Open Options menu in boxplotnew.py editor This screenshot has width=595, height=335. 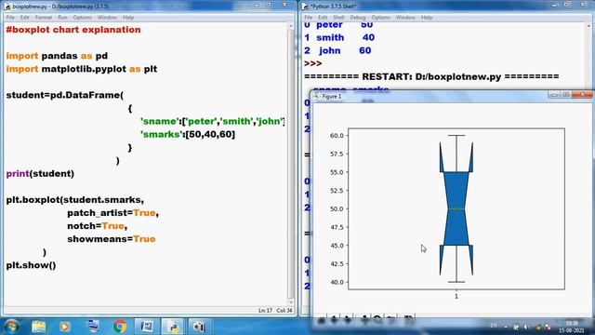pos(83,18)
